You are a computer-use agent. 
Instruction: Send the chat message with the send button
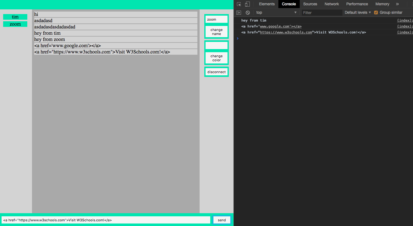pyautogui.click(x=222, y=220)
